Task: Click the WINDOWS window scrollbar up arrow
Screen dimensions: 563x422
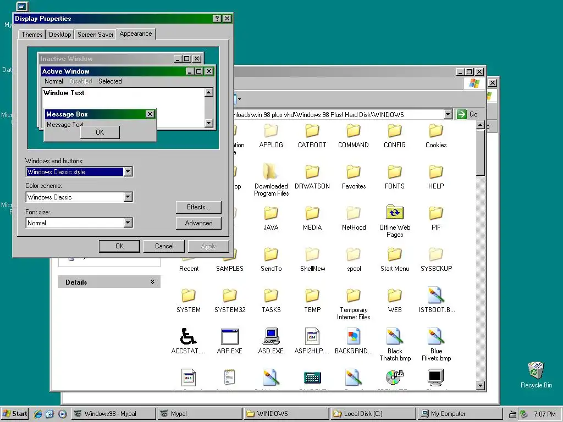Action: click(481, 125)
